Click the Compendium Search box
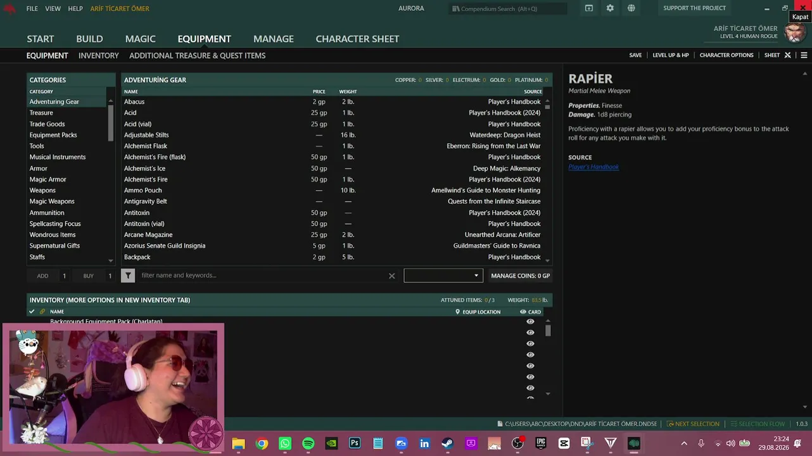The image size is (812, 456). pyautogui.click(x=509, y=9)
